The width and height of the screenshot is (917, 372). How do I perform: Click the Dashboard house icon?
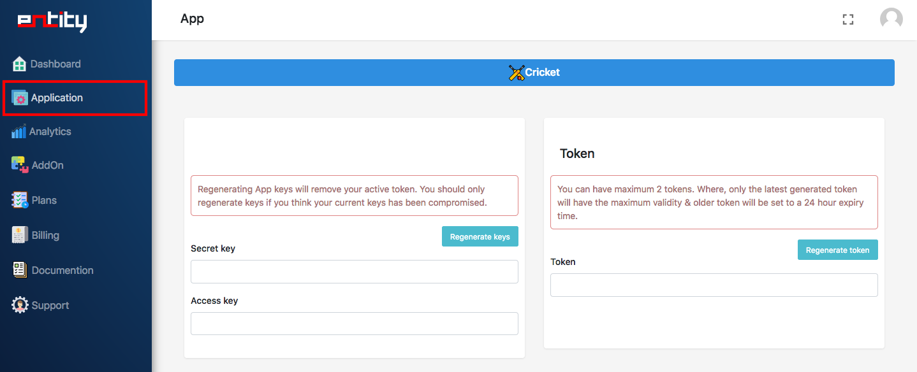(x=19, y=64)
